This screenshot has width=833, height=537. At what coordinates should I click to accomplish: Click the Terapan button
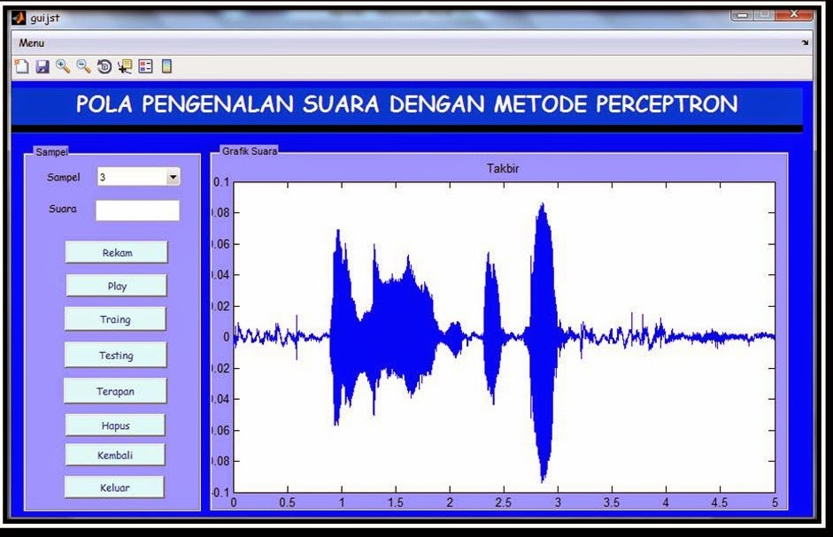pos(115,391)
